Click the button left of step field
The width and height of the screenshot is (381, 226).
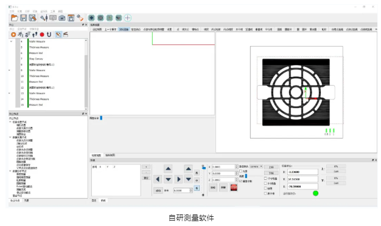pyautogui.click(x=158, y=191)
